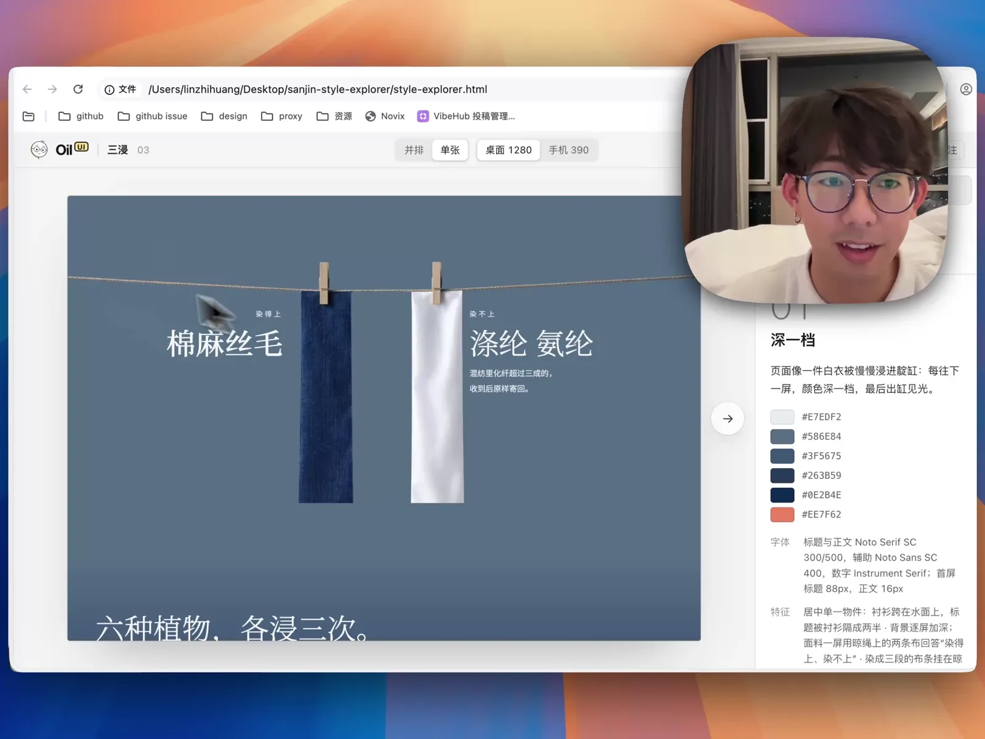Click the #EE7F62 coral color swatch
The width and height of the screenshot is (985, 739).
(782, 515)
